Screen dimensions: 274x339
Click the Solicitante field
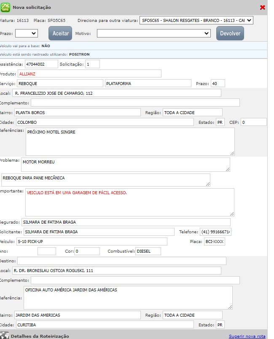(x=99, y=232)
